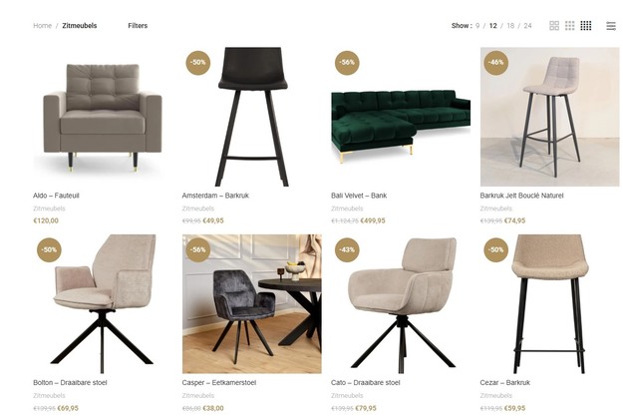Screen dimensions: 623x416
Task: Switch to the two-column grid view icon
Action: click(x=554, y=26)
